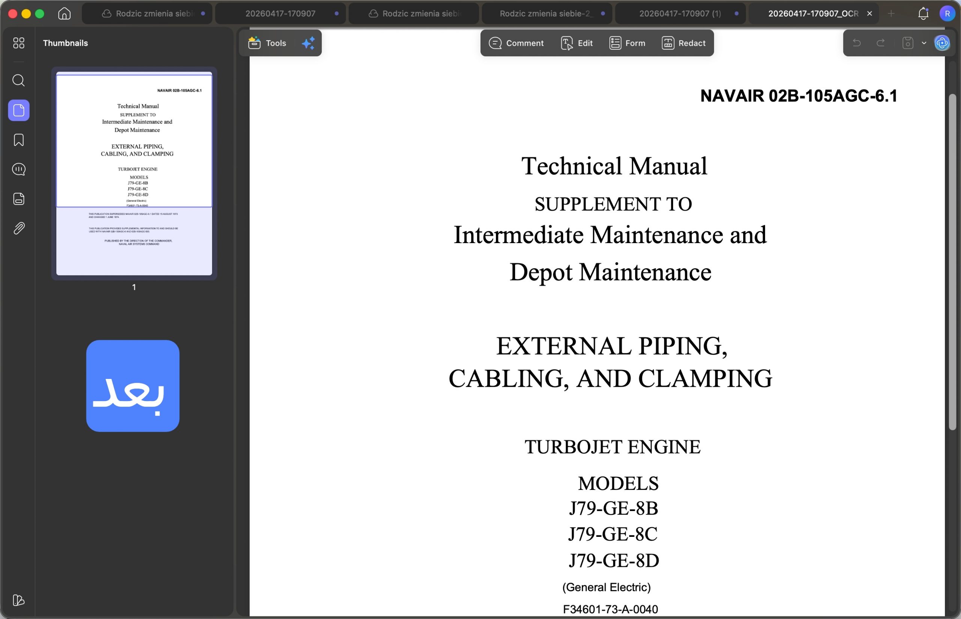Open the form fields panel icon
Image resolution: width=961 pixels, height=619 pixels.
(18, 199)
